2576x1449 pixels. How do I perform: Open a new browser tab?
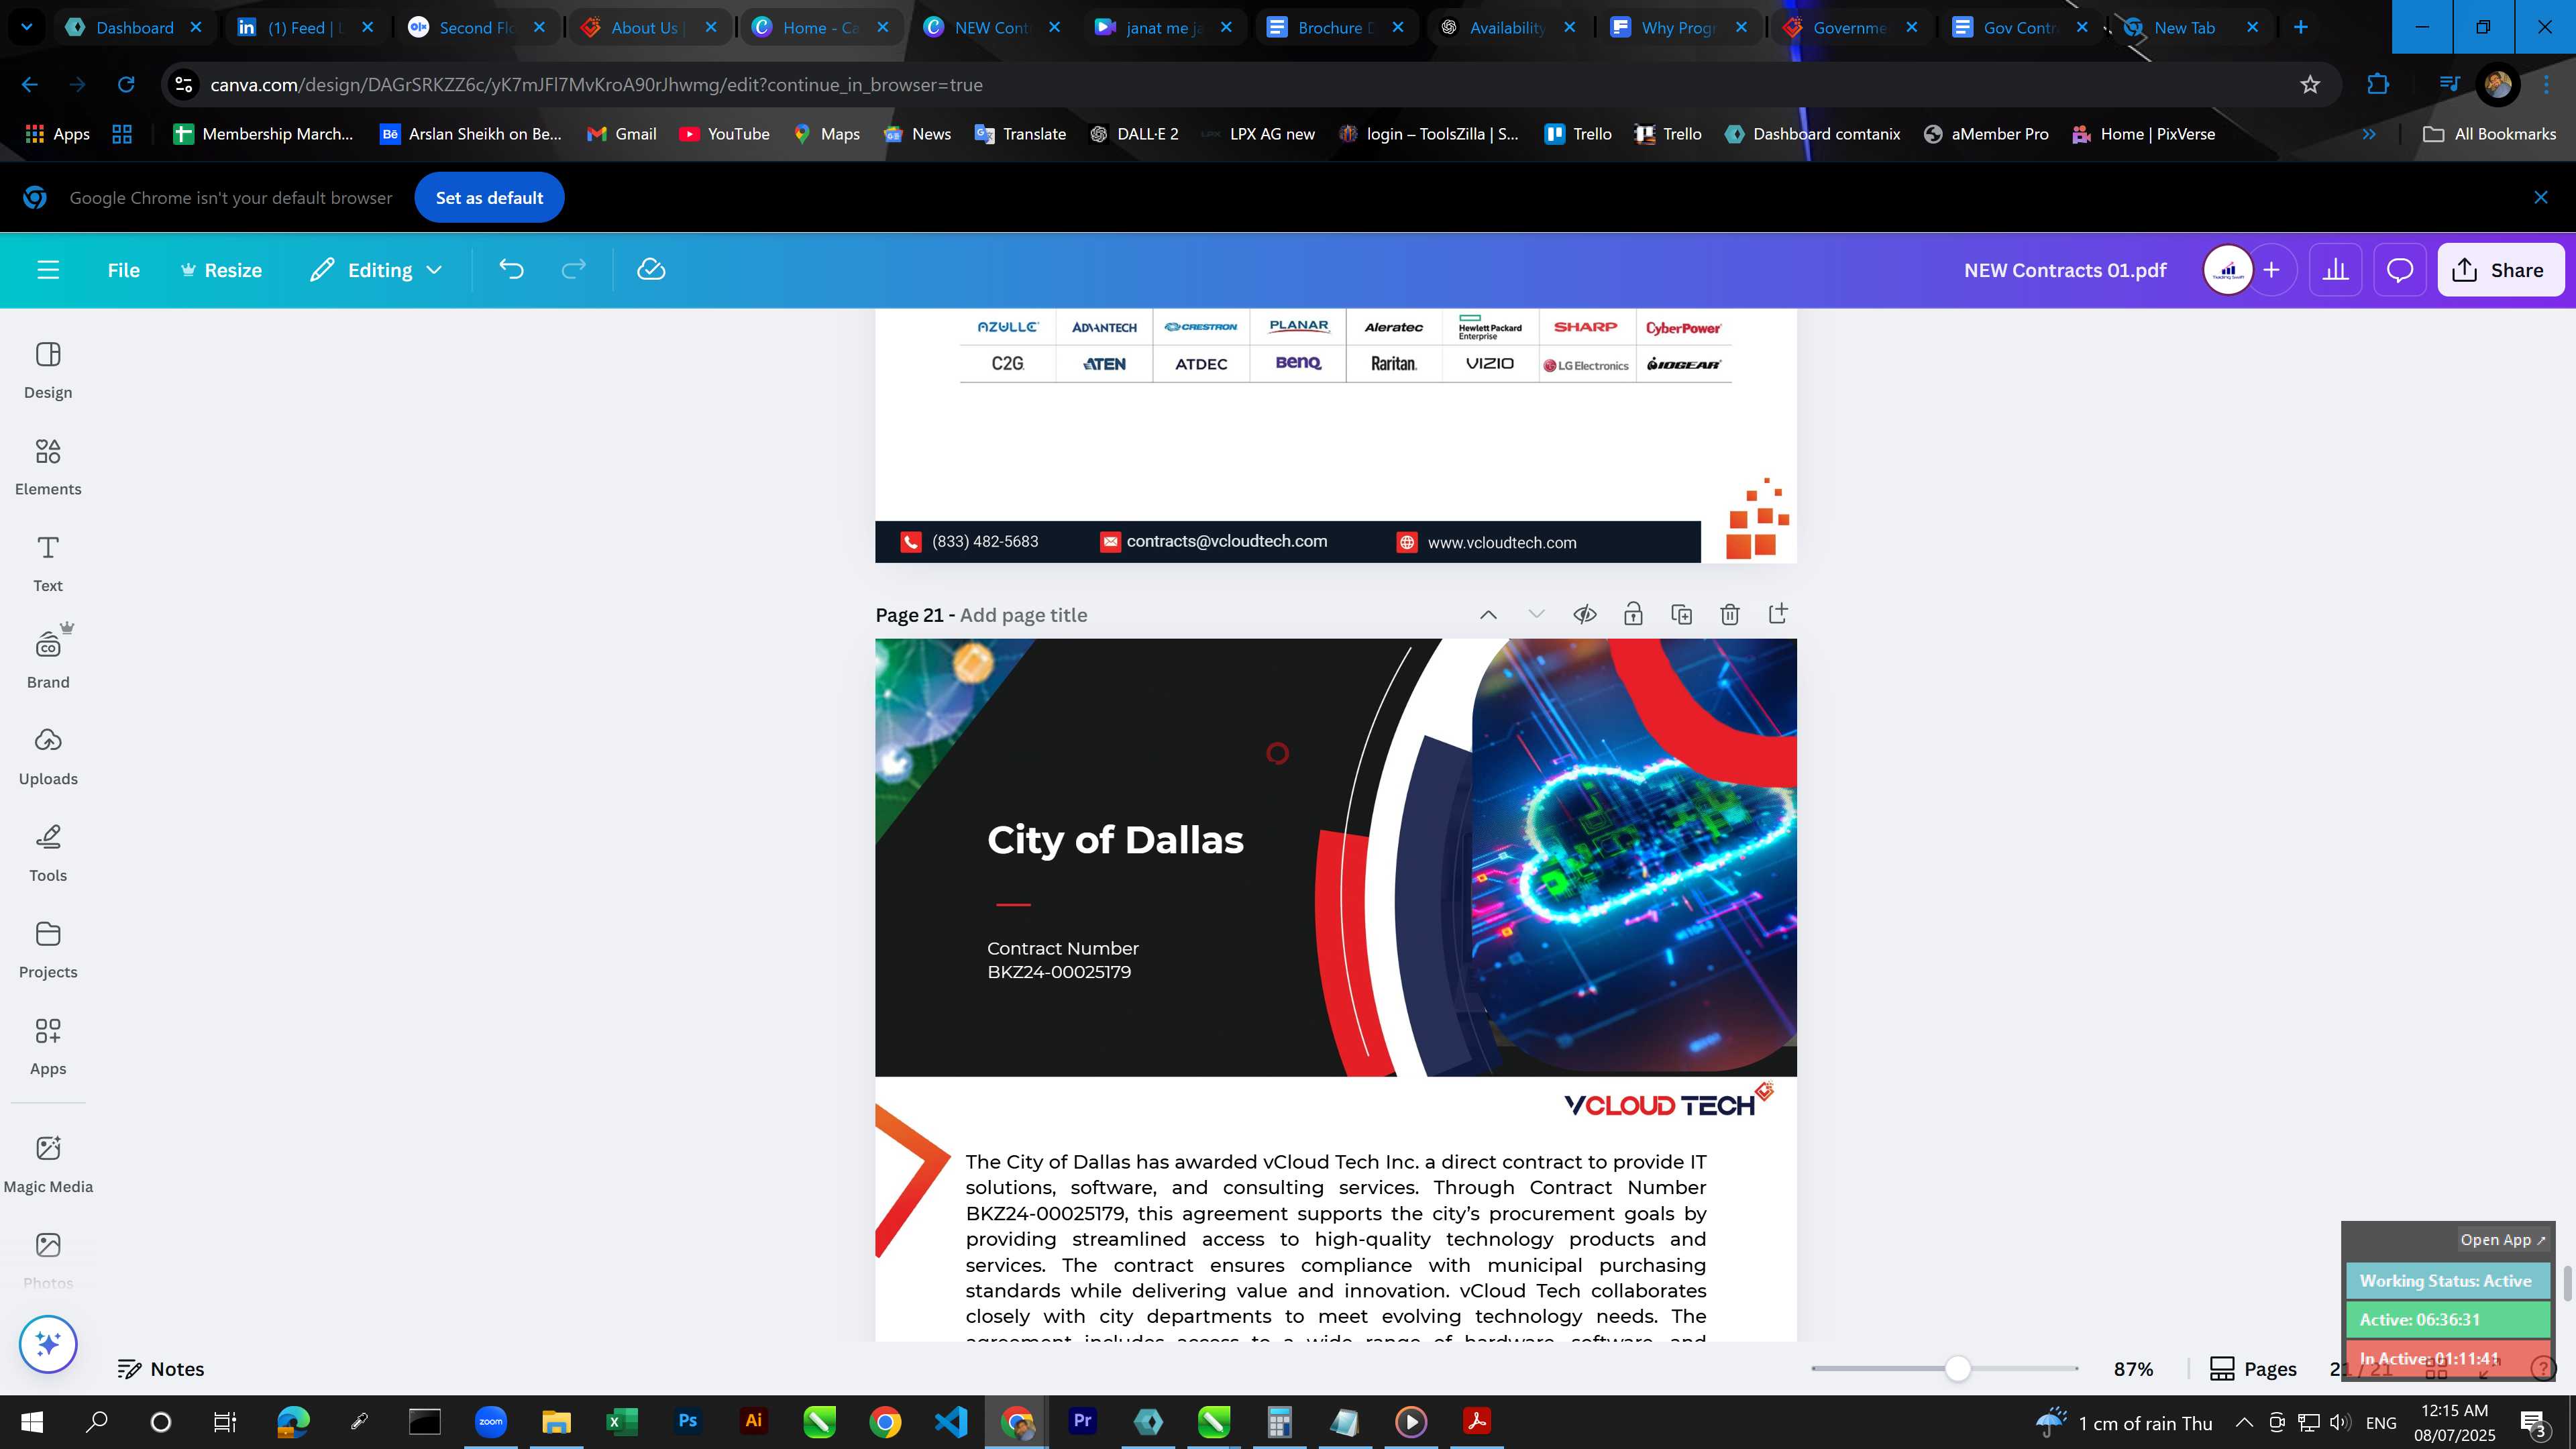[x=2301, y=27]
